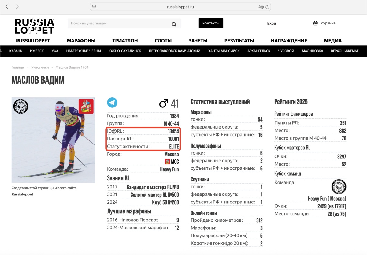Click the Кандидат в мастера RL №8 title
The image size is (367, 255).
(153, 187)
